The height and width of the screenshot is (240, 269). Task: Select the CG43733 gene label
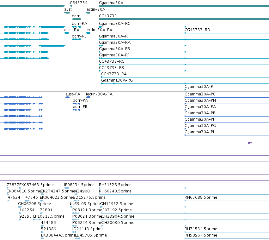click(x=108, y=16)
